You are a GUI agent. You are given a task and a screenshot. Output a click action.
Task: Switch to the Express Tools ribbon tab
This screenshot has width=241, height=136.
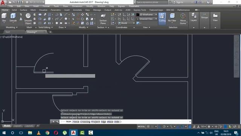click(x=140, y=10)
